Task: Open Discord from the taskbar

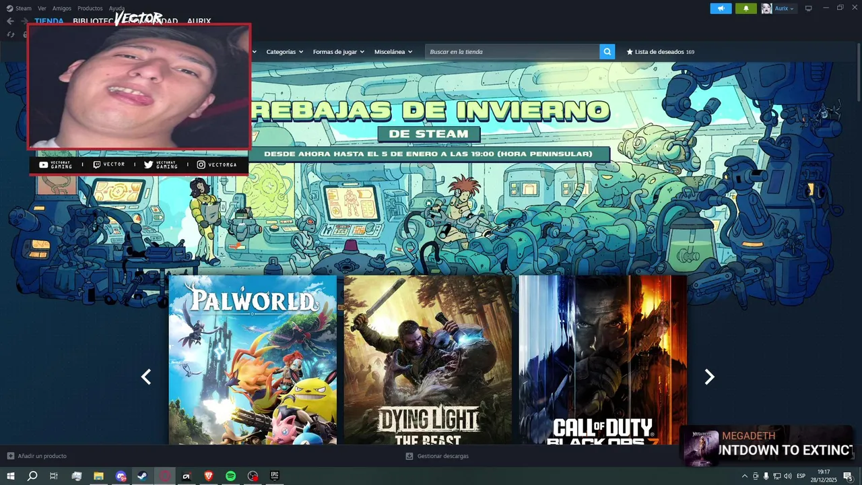Action: [121, 476]
